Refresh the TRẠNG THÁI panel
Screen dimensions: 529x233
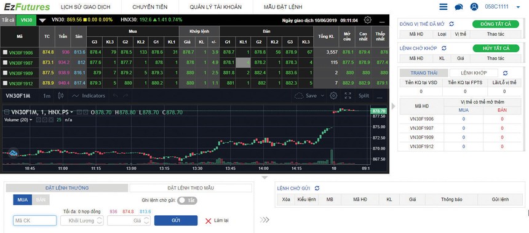(505, 73)
